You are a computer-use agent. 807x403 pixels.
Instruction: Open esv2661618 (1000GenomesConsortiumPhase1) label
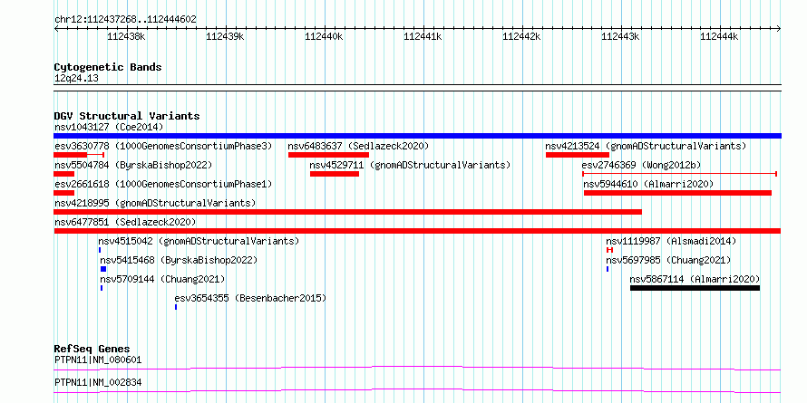(163, 184)
